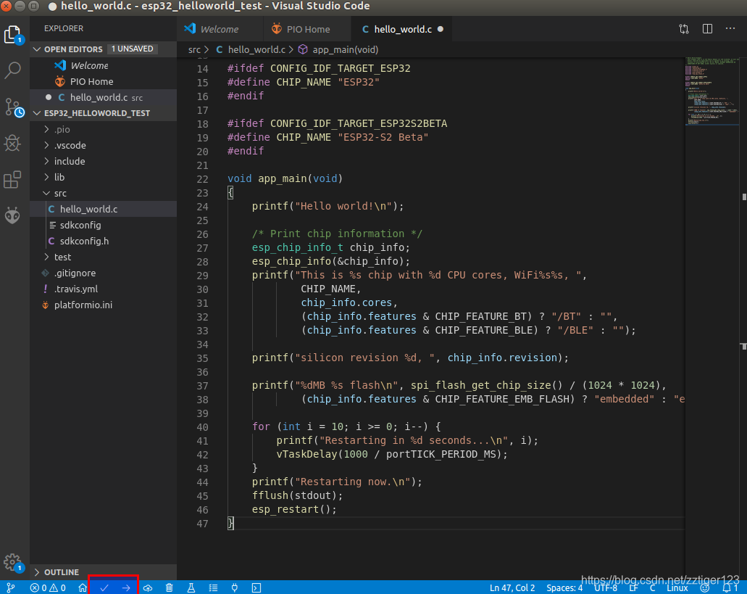Click the PlatformIO Build checkmark icon

coord(104,587)
